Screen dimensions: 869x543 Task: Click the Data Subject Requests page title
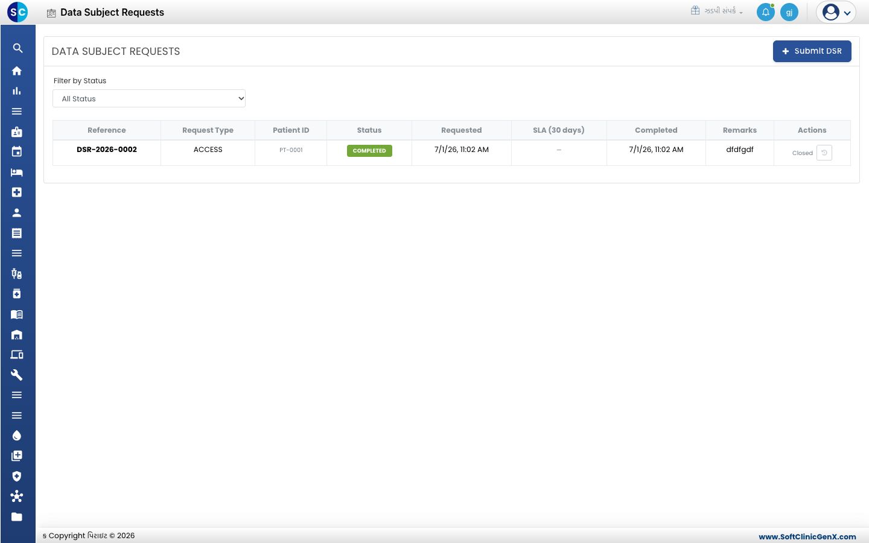click(x=112, y=12)
